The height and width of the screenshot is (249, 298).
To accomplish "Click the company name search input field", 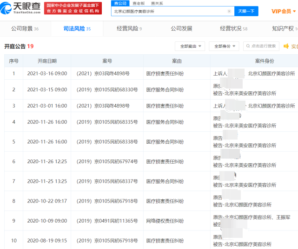I will click(170, 12).
